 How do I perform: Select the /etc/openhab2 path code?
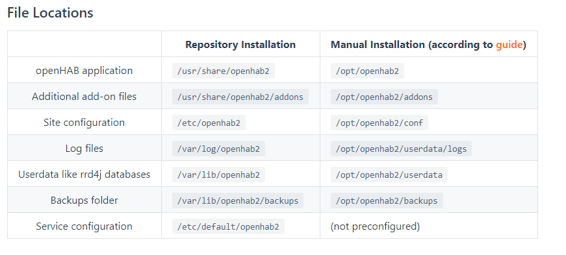[209, 123]
